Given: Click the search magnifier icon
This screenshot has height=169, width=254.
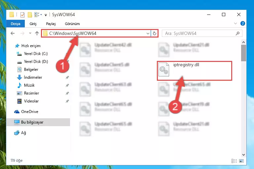Looking at the screenshot, I should pyautogui.click(x=237, y=34).
